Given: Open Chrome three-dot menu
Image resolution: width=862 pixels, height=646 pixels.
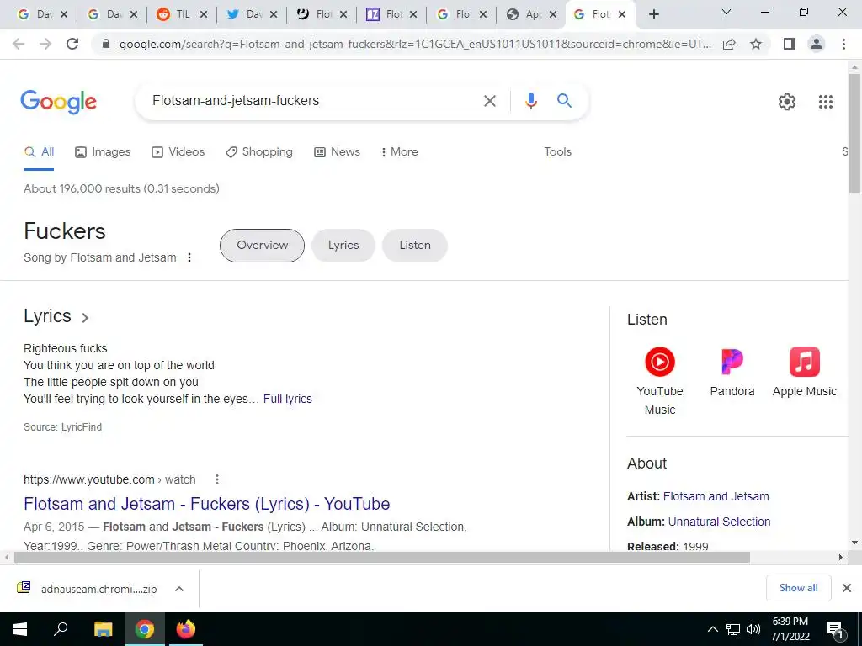Looking at the screenshot, I should [843, 44].
